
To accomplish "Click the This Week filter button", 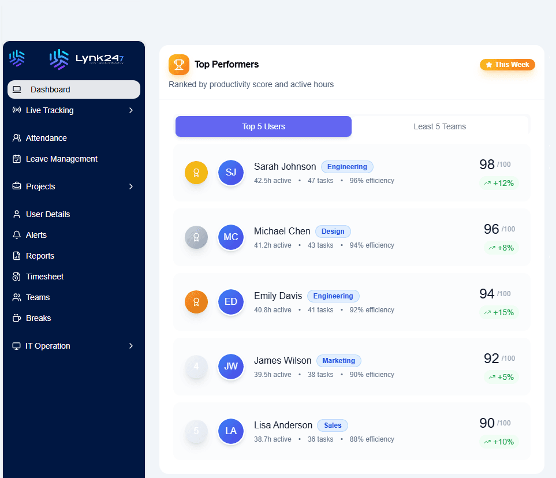I will (508, 65).
